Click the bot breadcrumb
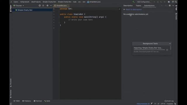187x105 pixels. tap(84, 2)
